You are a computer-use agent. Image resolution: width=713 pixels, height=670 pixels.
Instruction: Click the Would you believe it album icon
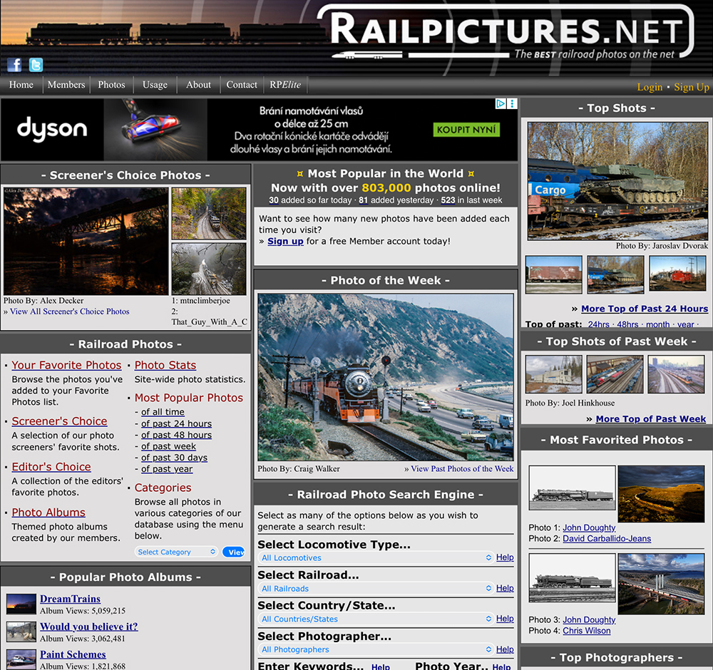coord(21,632)
